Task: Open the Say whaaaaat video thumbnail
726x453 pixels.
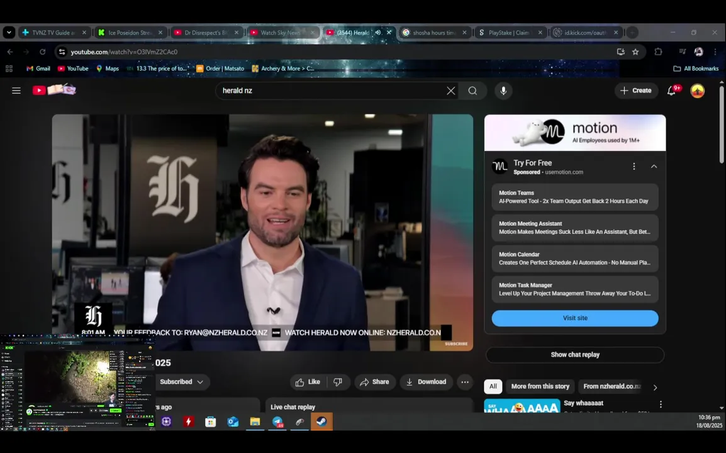Action: click(522, 406)
